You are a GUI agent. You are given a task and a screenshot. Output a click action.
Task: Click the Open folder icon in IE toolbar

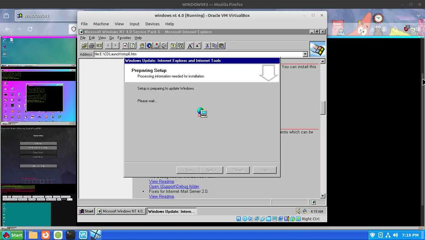coord(84,46)
